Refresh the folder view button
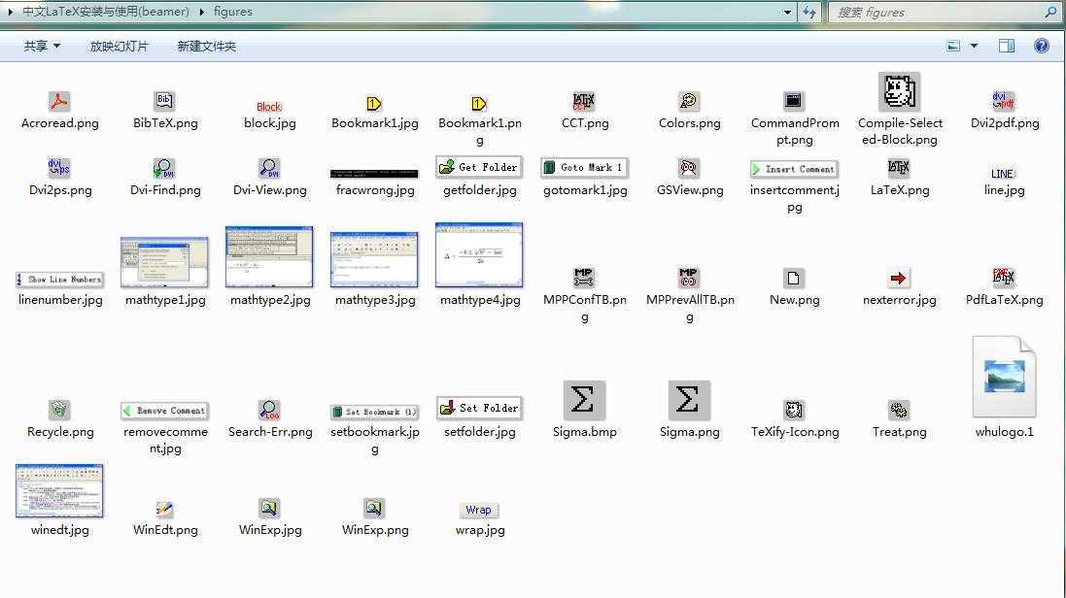Image resolution: width=1066 pixels, height=598 pixels. click(809, 13)
